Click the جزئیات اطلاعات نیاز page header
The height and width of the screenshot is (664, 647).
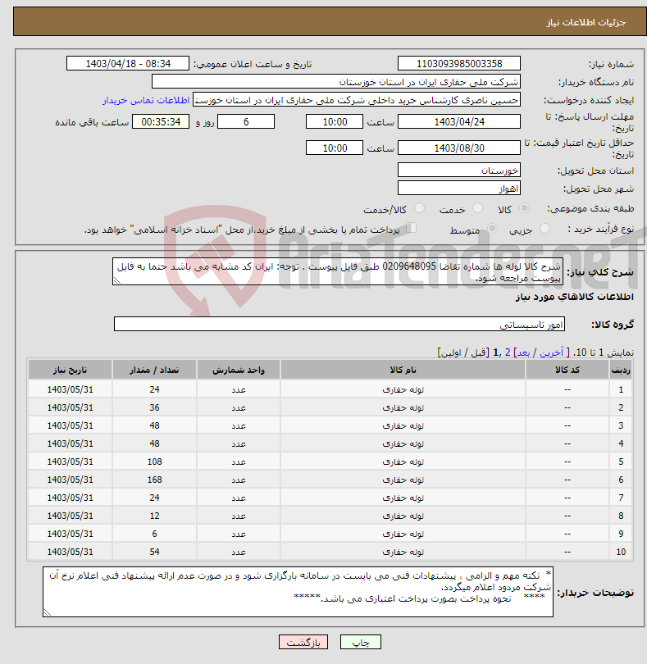586,22
